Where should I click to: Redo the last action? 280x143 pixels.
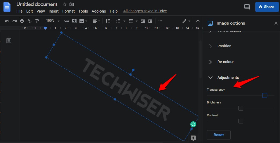click(14, 21)
